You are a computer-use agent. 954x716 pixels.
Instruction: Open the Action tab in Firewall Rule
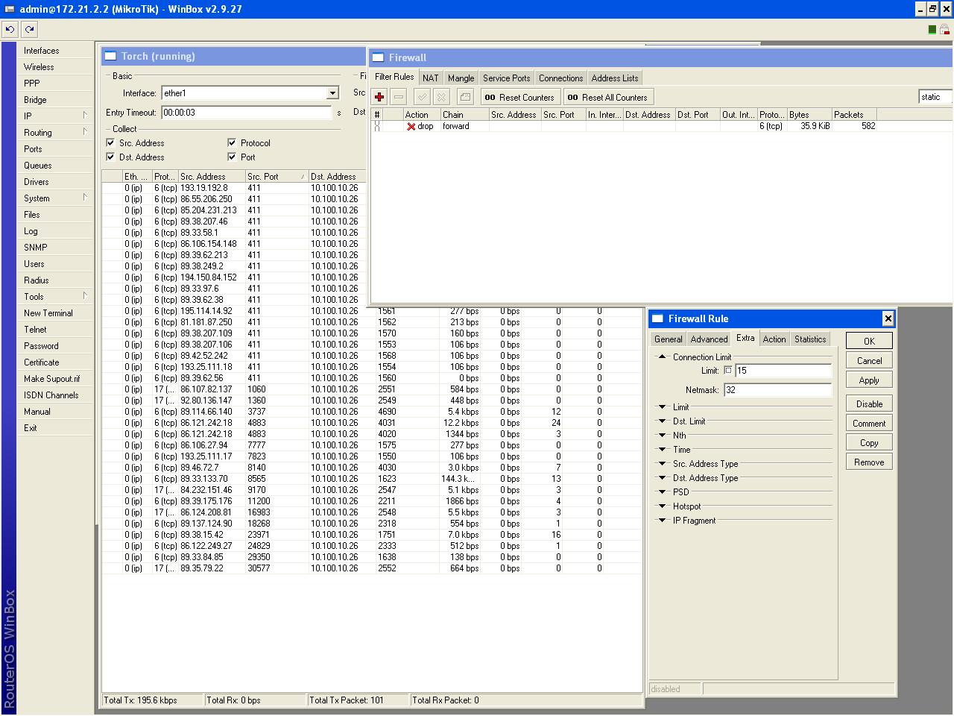(774, 339)
